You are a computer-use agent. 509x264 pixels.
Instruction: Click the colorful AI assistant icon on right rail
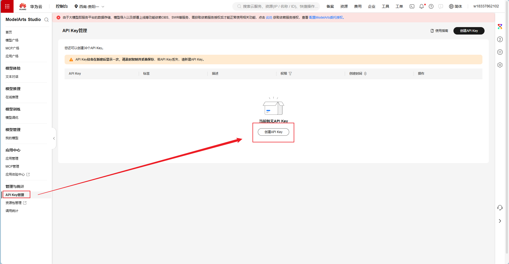[x=500, y=27]
